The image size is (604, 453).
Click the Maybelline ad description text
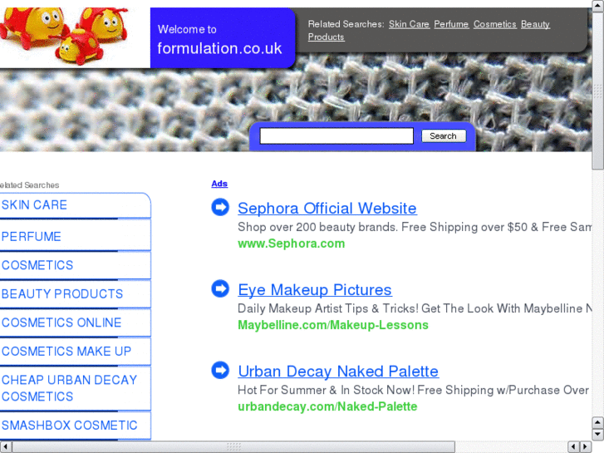[415, 308]
